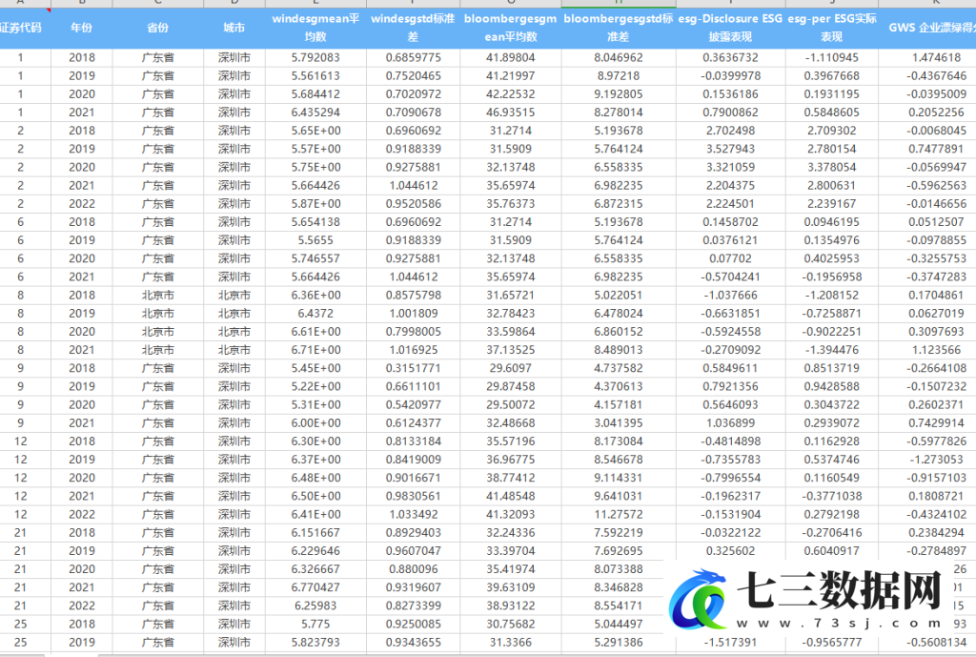
Task: Select the cell with 6.4372
Action: coord(315,313)
